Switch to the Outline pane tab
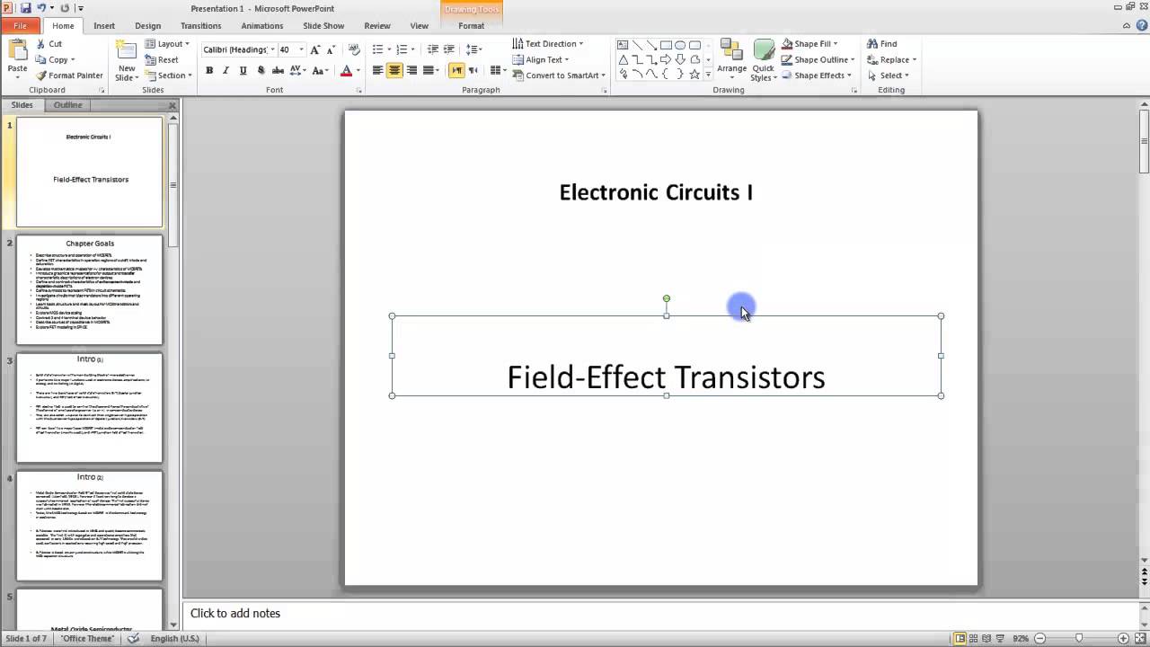The width and height of the screenshot is (1150, 647). coord(67,105)
